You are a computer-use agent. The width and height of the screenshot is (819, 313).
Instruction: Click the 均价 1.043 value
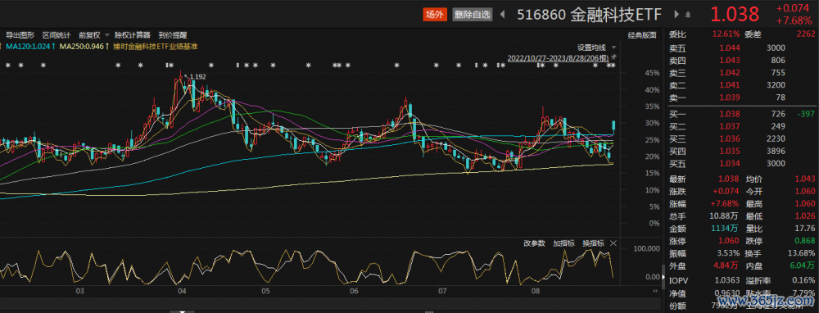click(805, 179)
